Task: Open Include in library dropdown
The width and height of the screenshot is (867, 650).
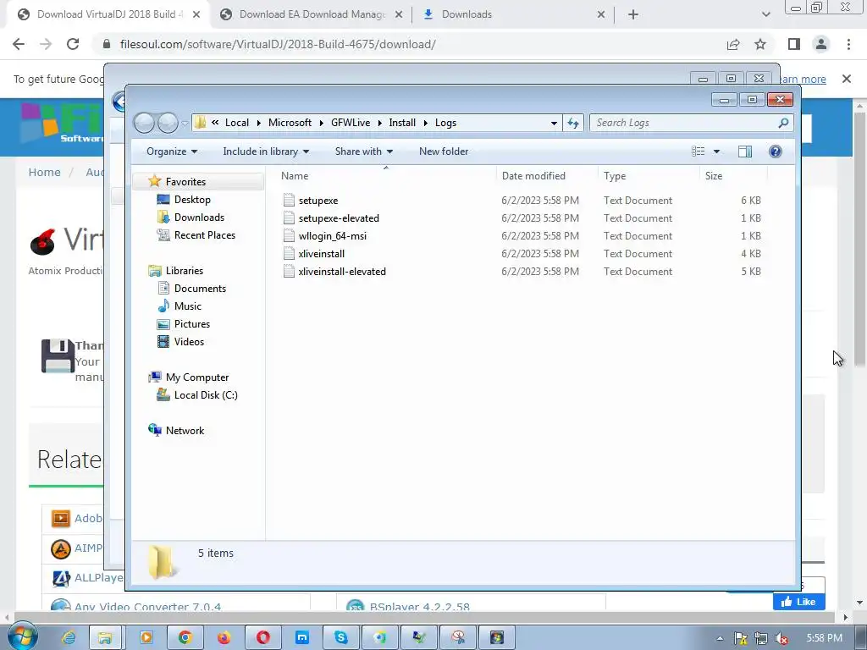Action: coord(266,151)
